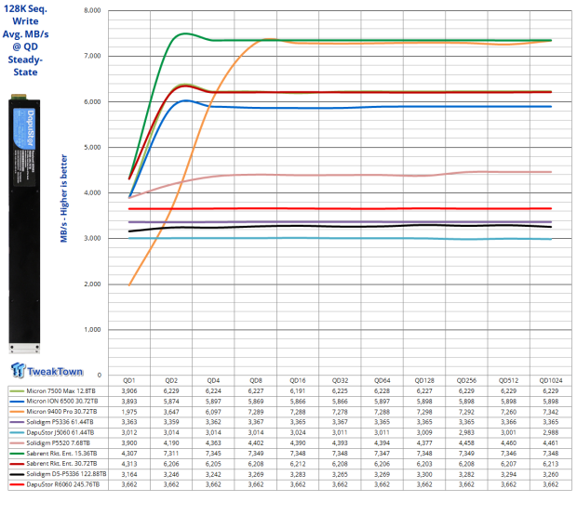577x528 pixels.
Task: Select the 'Micron 7500 Max 12.8TB' legend label
Action: pos(60,390)
